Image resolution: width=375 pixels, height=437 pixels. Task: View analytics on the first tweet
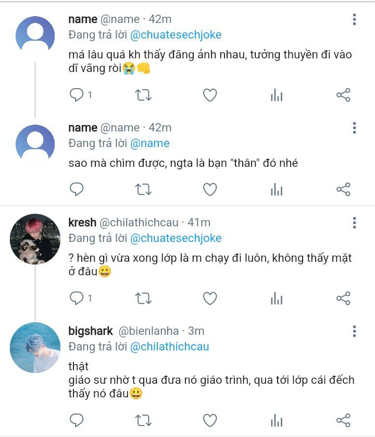[x=277, y=95]
